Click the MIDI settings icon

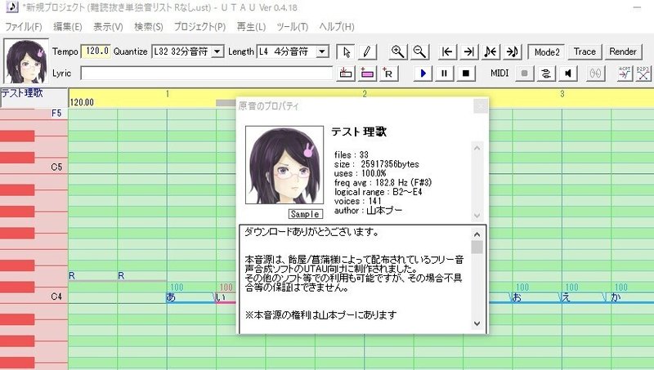click(546, 74)
